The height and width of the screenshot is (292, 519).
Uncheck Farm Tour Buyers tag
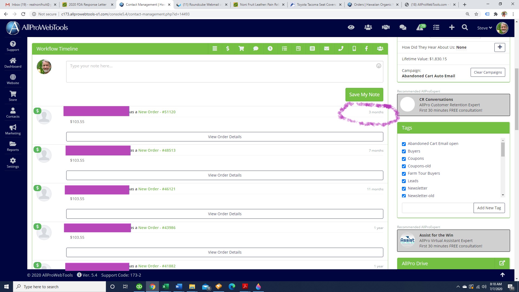[x=404, y=174]
